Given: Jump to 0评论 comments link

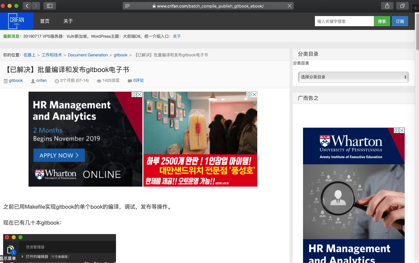Looking at the screenshot, I should click(x=138, y=80).
